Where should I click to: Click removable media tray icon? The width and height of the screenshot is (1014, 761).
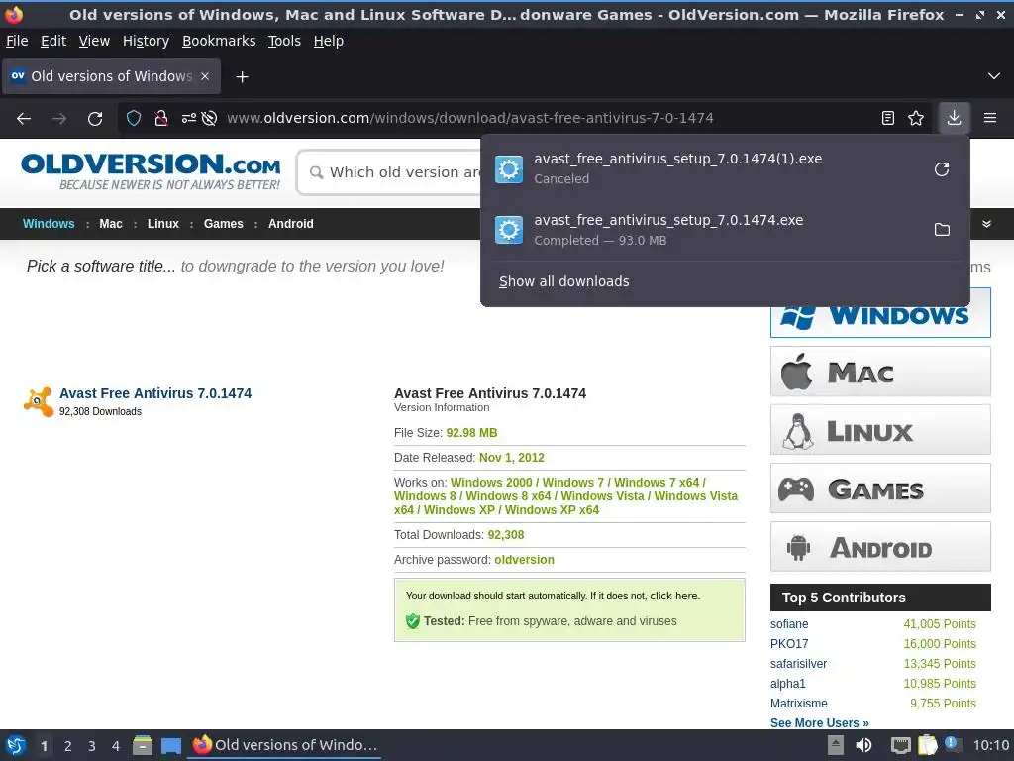click(x=836, y=745)
